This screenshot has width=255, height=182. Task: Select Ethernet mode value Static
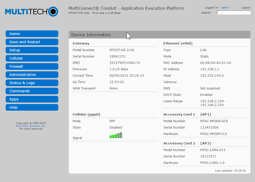pyautogui.click(x=205, y=56)
